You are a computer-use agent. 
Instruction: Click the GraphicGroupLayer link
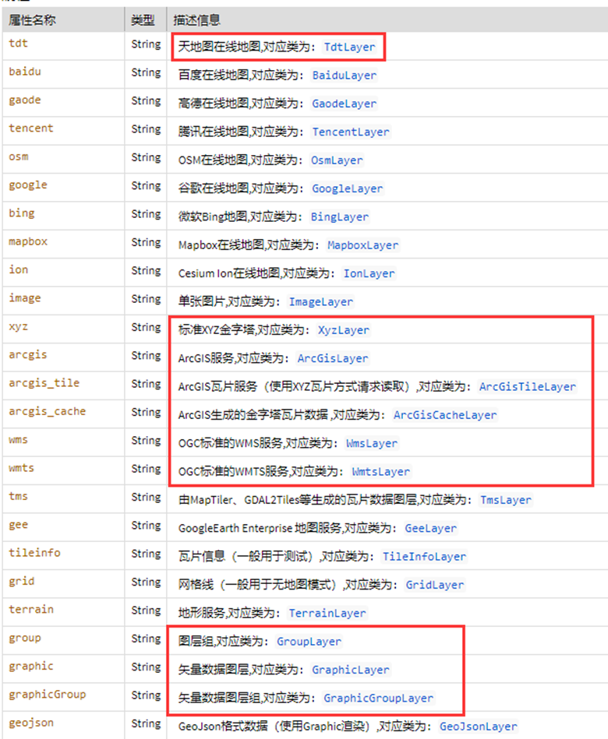pos(378,698)
